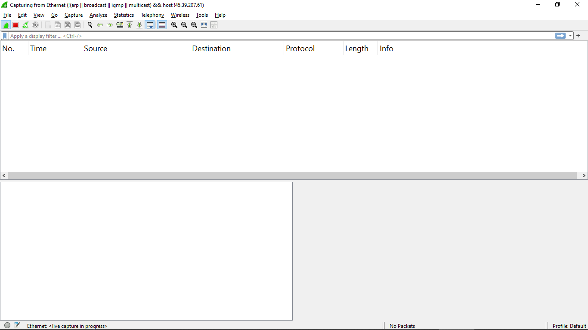Sort packets by Destination column

coord(237,49)
